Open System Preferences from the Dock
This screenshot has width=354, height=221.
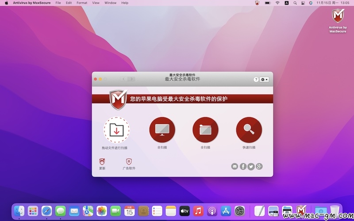pyautogui.click(x=239, y=211)
